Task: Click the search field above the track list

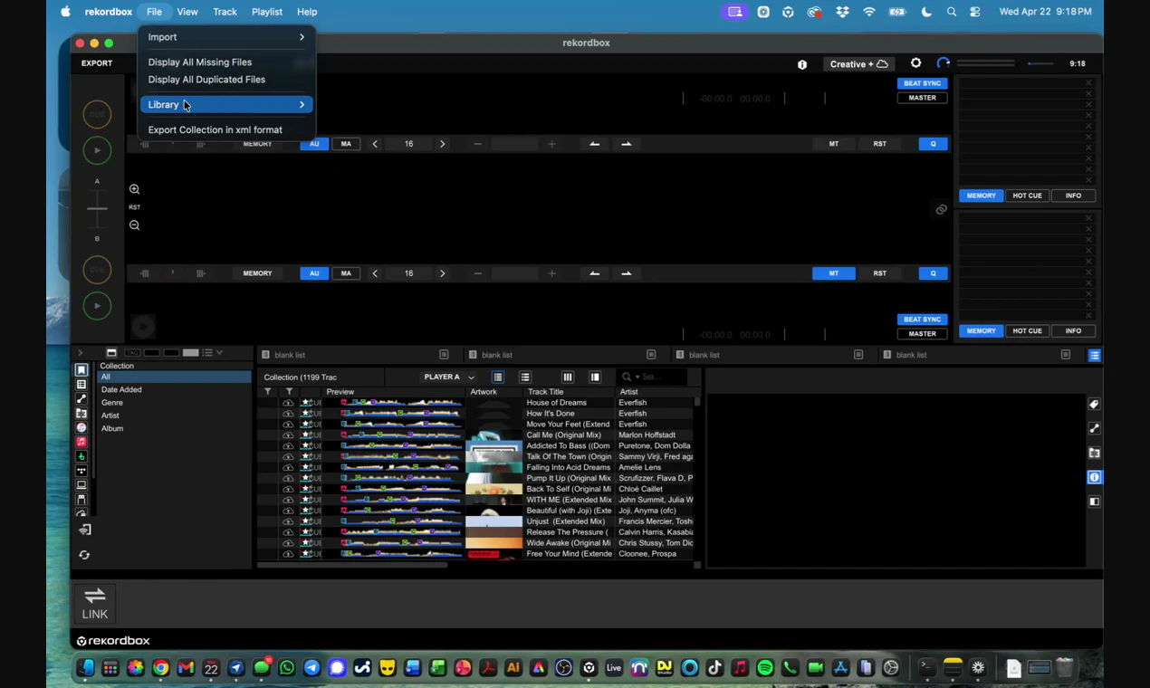Action: coord(654,377)
